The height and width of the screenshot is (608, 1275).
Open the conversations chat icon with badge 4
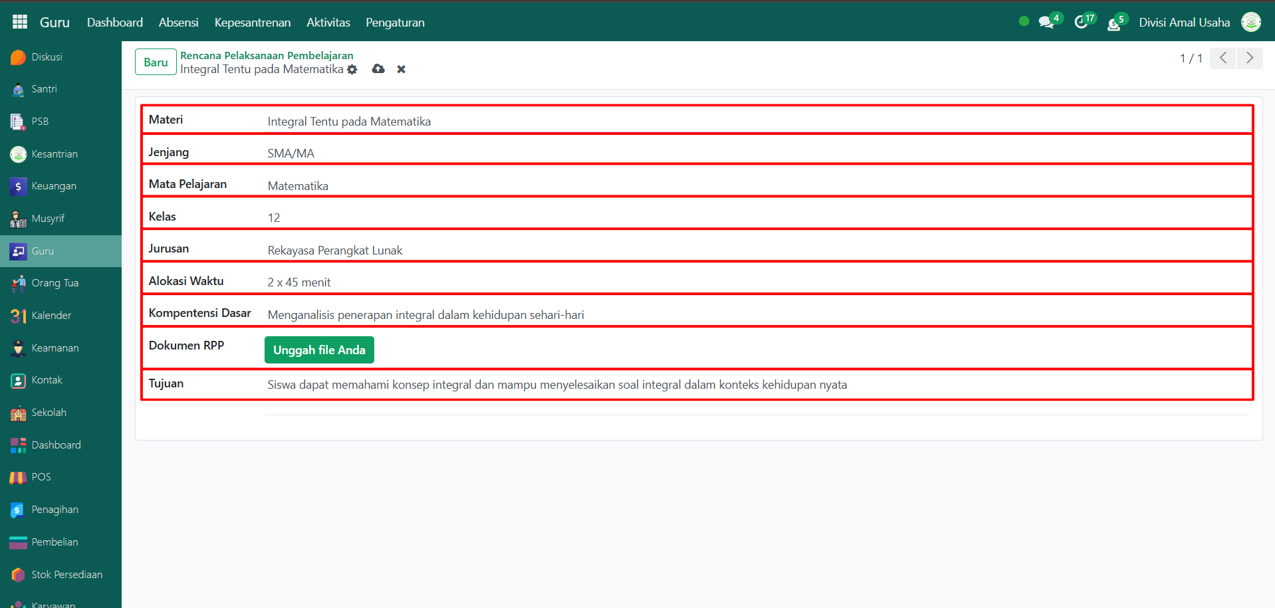1047,23
